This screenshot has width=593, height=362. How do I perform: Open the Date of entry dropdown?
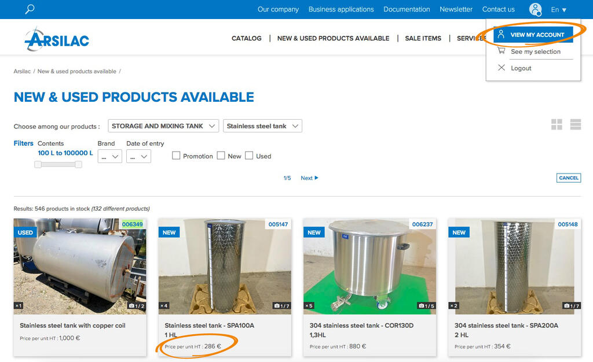click(138, 156)
